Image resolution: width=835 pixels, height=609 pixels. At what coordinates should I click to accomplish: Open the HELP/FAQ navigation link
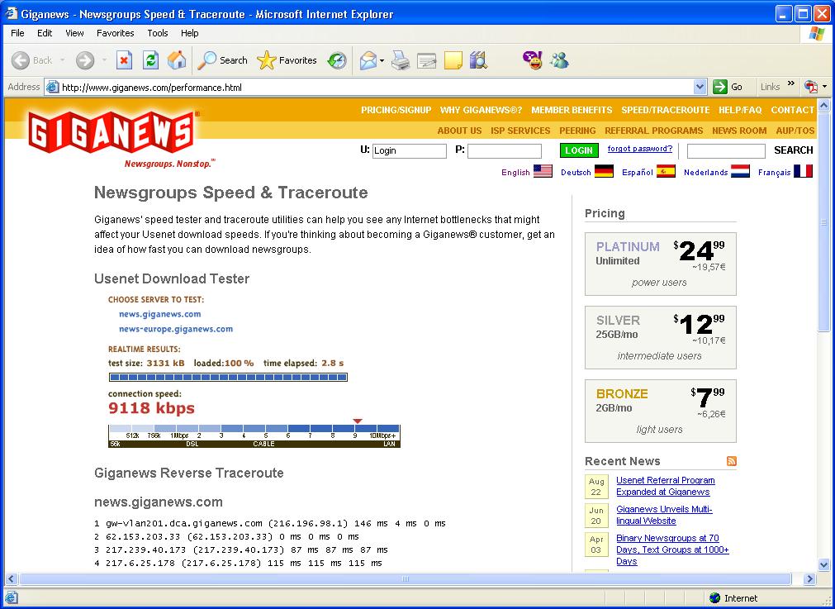(740, 110)
